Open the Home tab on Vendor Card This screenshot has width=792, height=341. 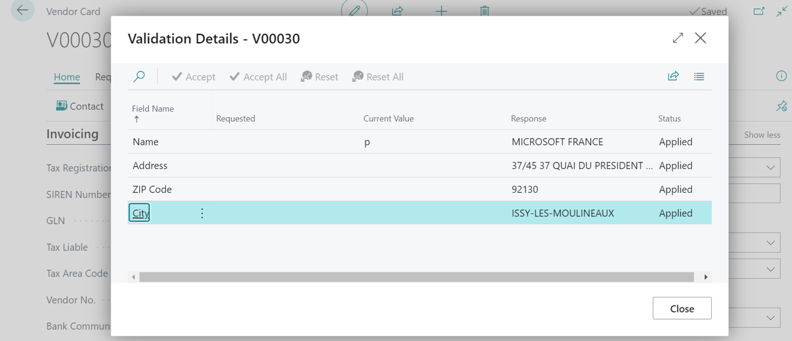pyautogui.click(x=66, y=77)
